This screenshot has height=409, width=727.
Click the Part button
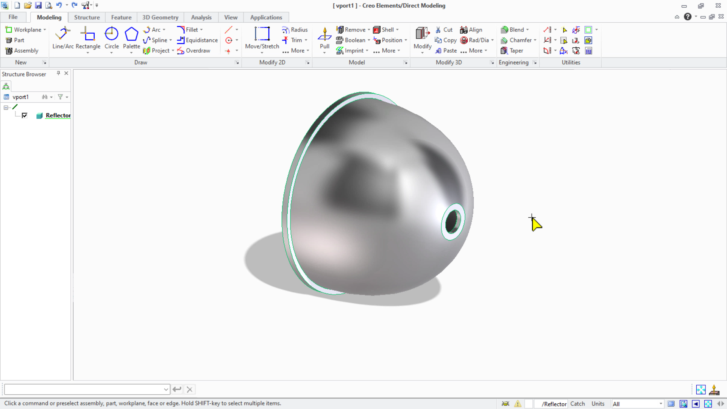tap(15, 40)
